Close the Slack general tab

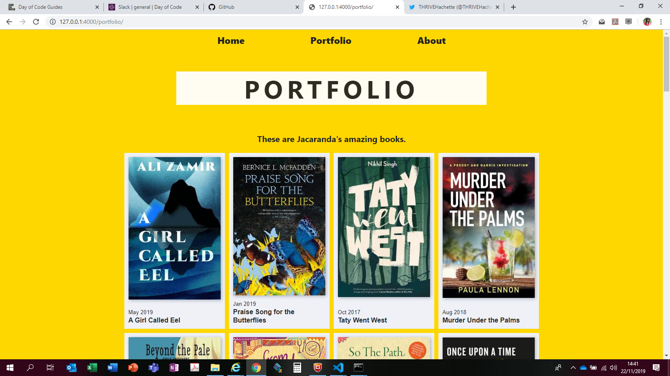(197, 7)
